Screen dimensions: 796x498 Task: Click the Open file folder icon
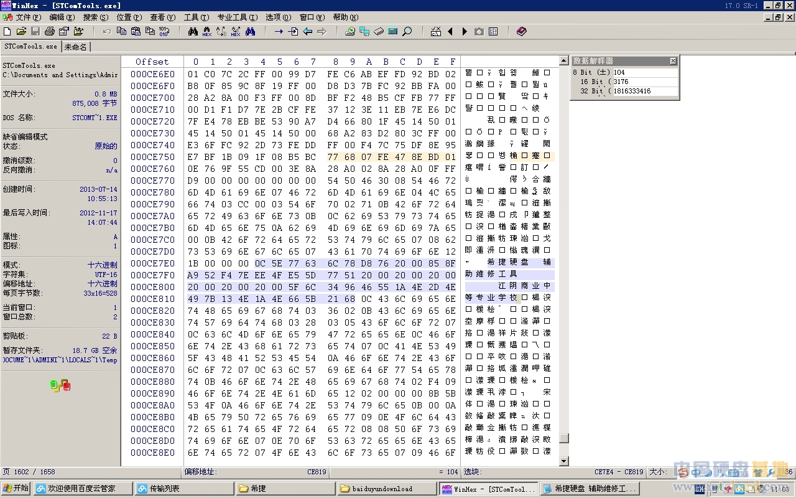click(21, 31)
